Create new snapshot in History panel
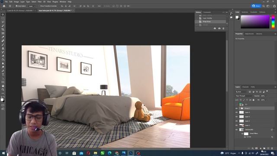277x156 pixels. tap(219, 29)
